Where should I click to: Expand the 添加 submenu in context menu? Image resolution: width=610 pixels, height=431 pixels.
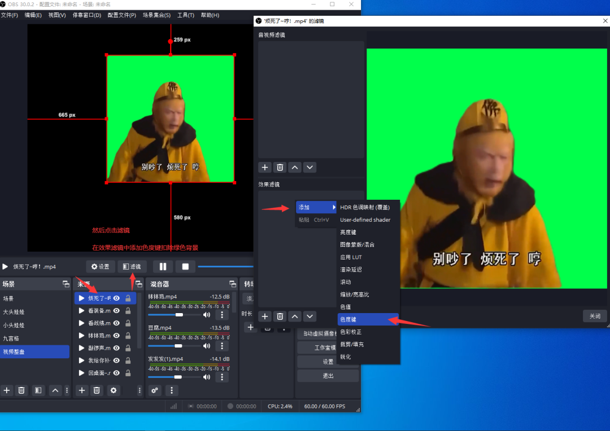click(x=316, y=207)
